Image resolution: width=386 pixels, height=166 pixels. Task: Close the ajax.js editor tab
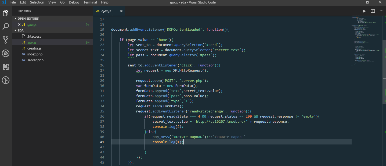121,11
